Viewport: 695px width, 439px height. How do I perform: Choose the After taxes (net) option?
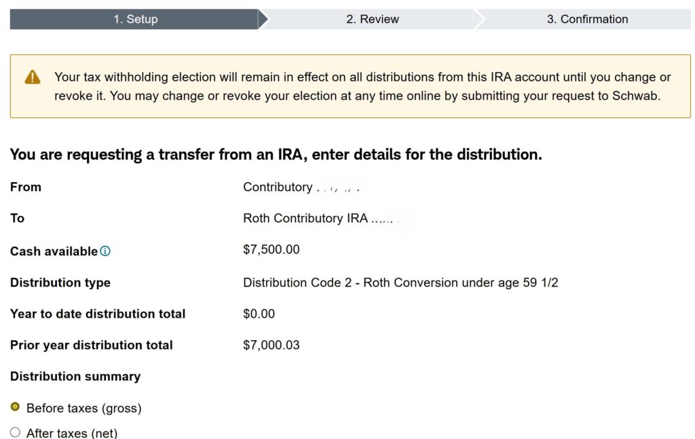(15, 432)
